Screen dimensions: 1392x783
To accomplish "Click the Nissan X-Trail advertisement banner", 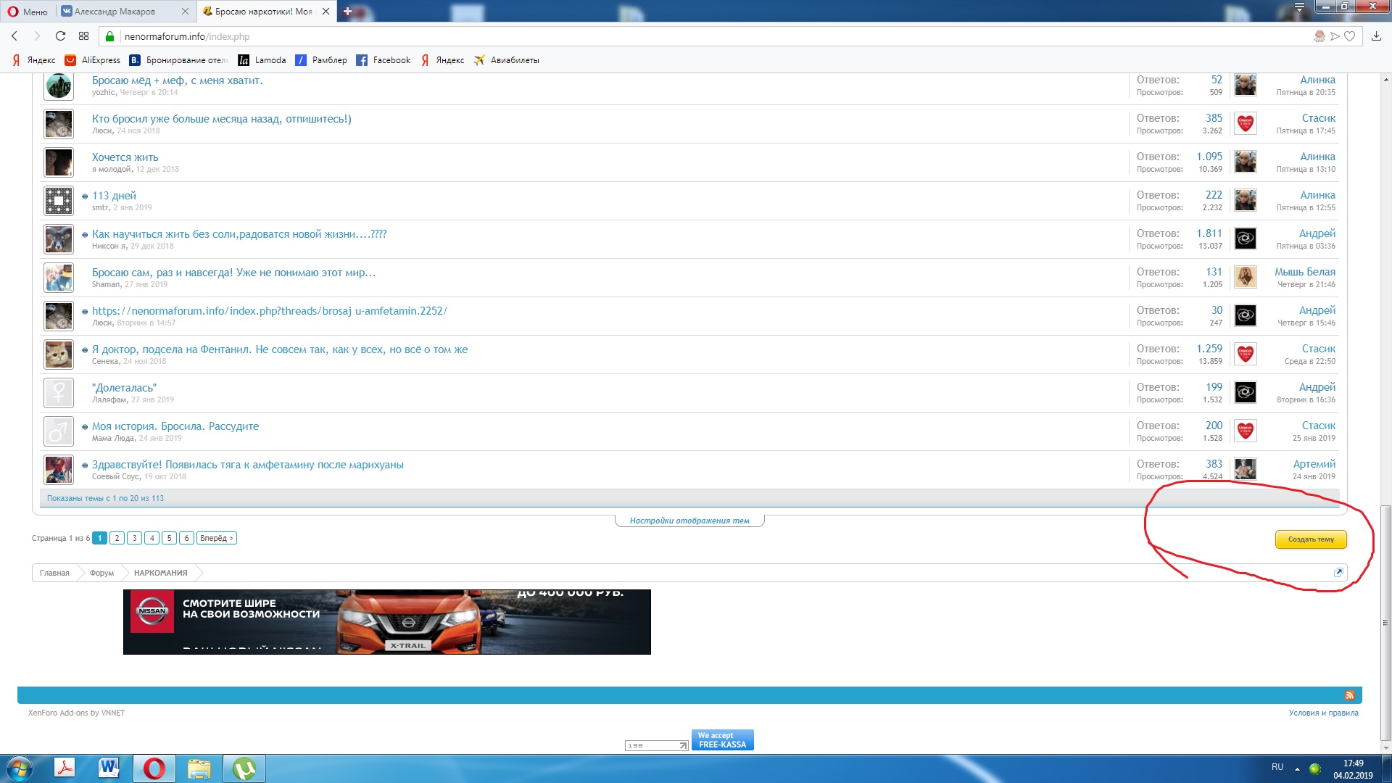I will tap(386, 621).
